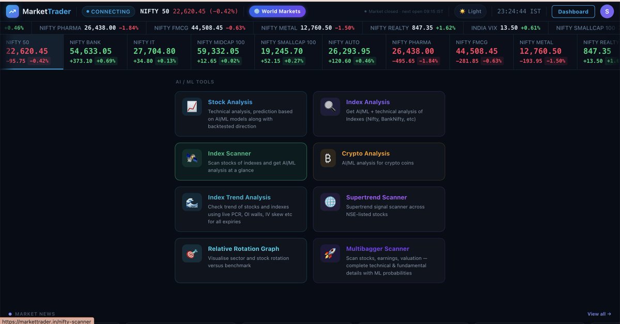Click the NIFTY AUTO value 26,293.95
The width and height of the screenshot is (620, 324).
[x=349, y=51]
